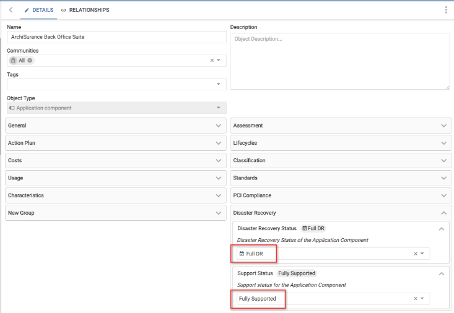Click the Description text area
The width and height of the screenshot is (454, 313).
pyautogui.click(x=340, y=62)
